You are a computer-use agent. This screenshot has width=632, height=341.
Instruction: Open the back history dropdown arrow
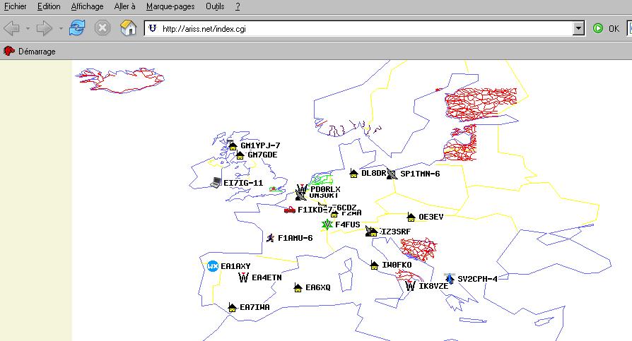point(28,29)
